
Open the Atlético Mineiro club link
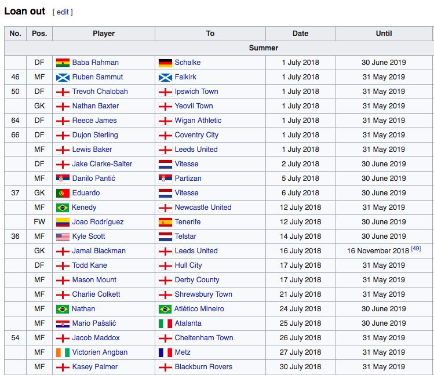point(199,309)
